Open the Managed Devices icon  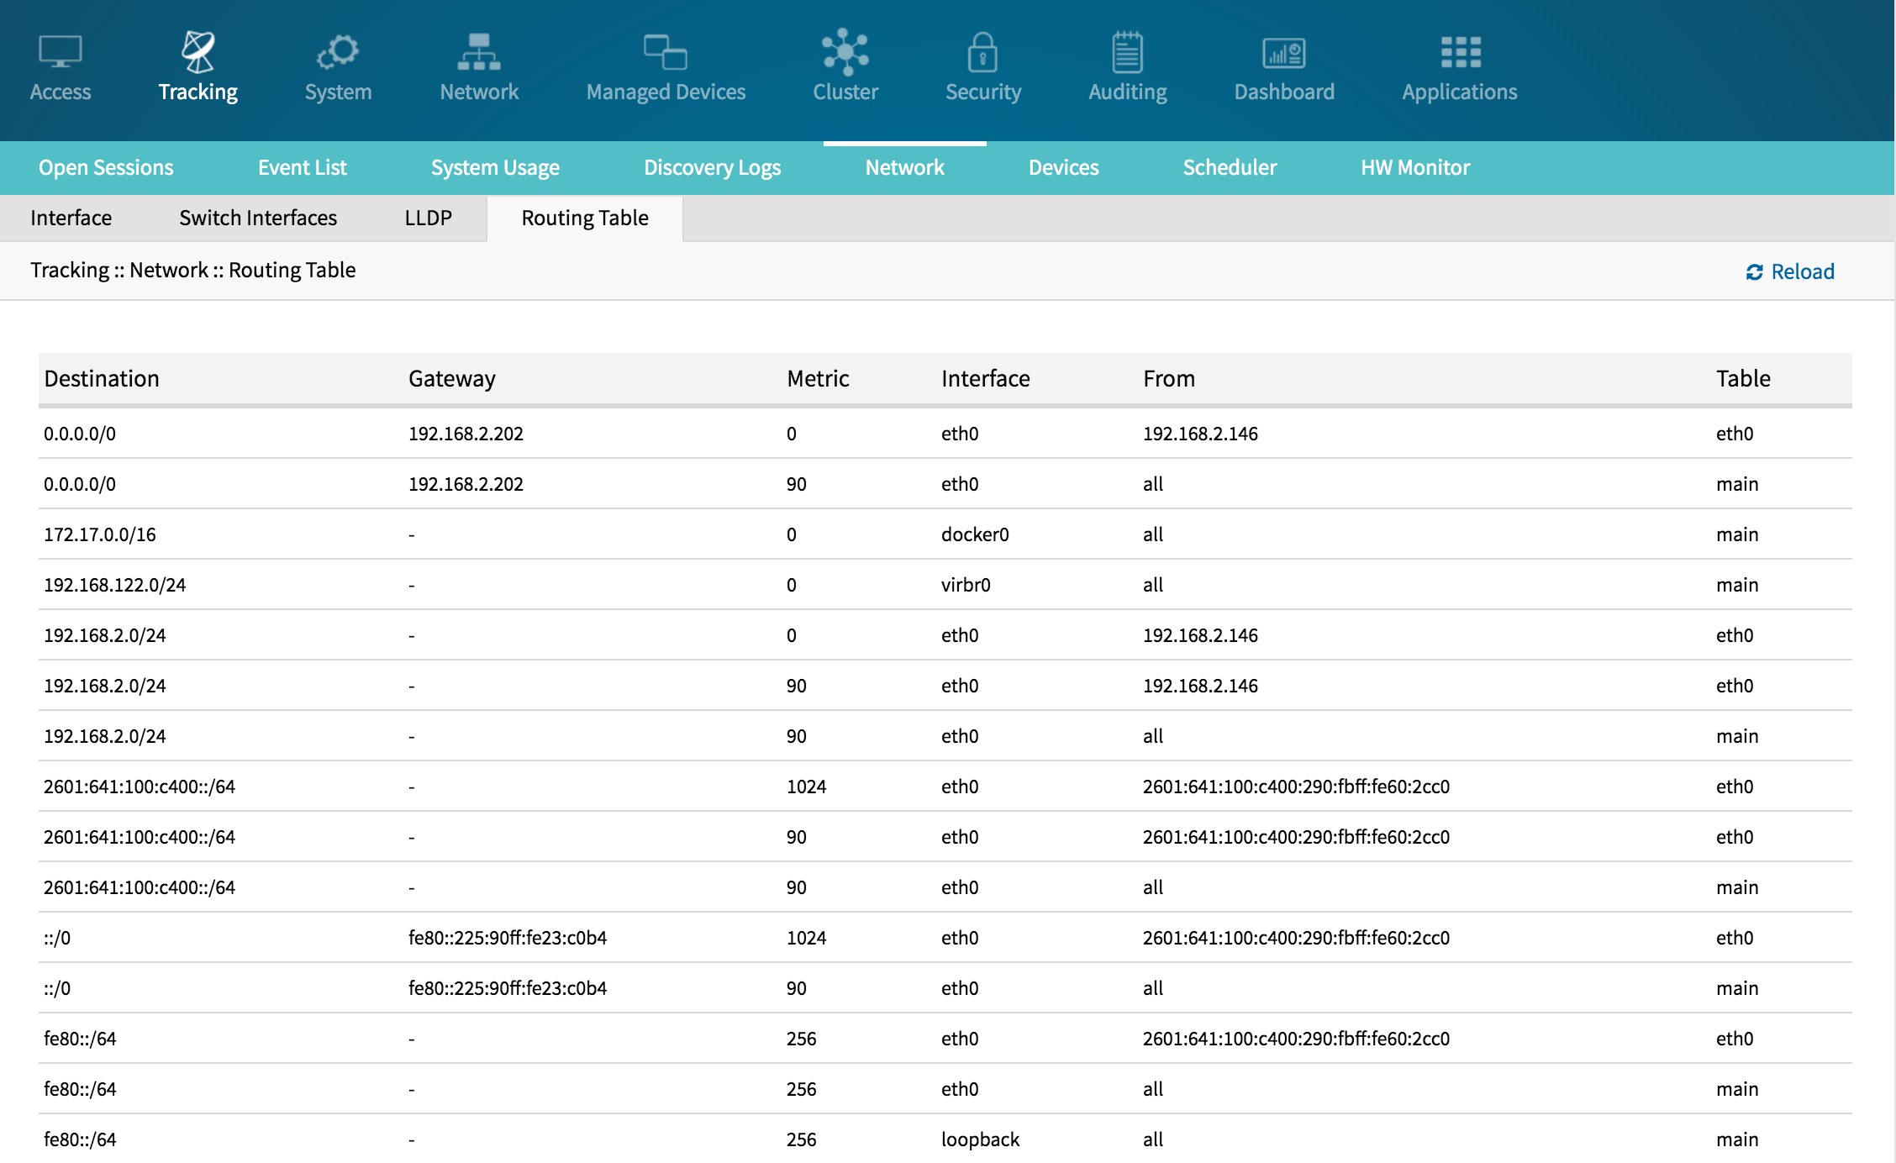pyautogui.click(x=666, y=52)
